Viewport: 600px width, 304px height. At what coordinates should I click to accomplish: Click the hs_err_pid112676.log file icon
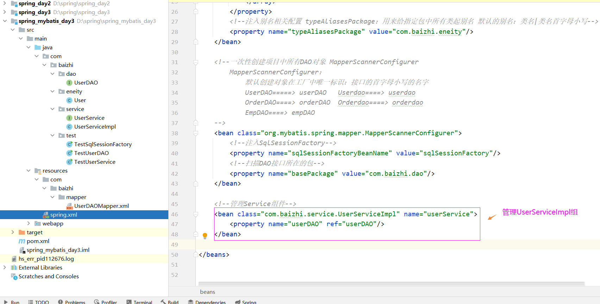tap(14, 259)
